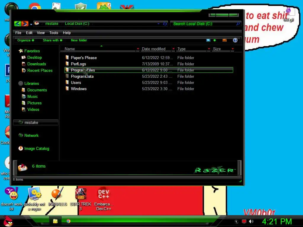
Task: Click the 4:21 PM taskbar clock
Action: (x=277, y=221)
